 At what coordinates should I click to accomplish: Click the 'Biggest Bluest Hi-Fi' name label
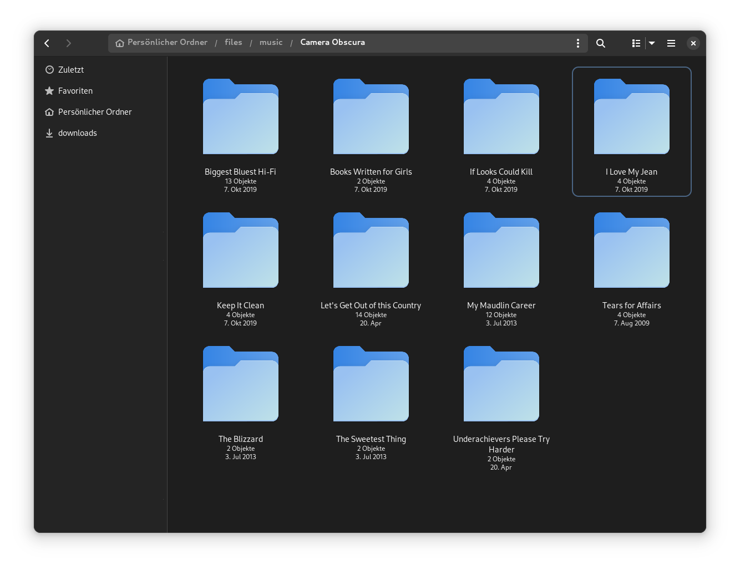pos(241,172)
